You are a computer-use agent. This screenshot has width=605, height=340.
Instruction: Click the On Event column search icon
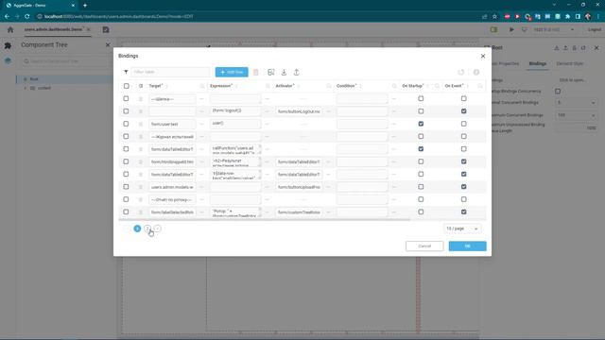point(480,86)
